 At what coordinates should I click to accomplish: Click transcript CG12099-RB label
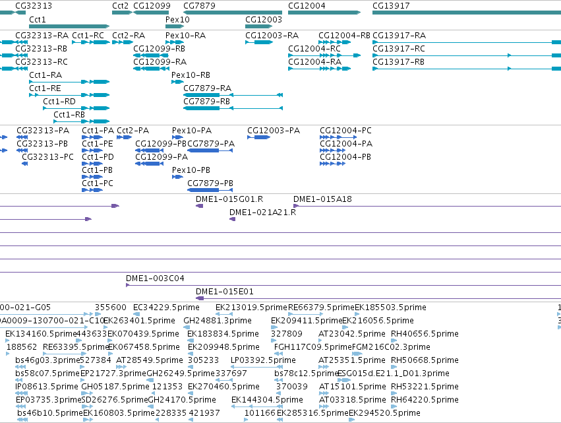(160, 48)
